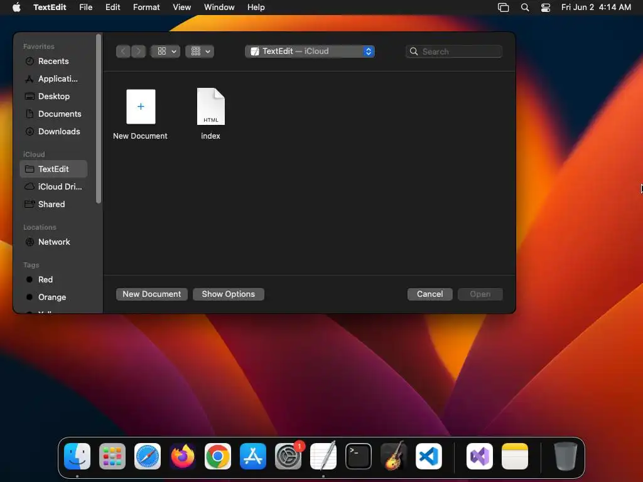Open Network under Locations
The height and width of the screenshot is (482, 643).
point(53,242)
